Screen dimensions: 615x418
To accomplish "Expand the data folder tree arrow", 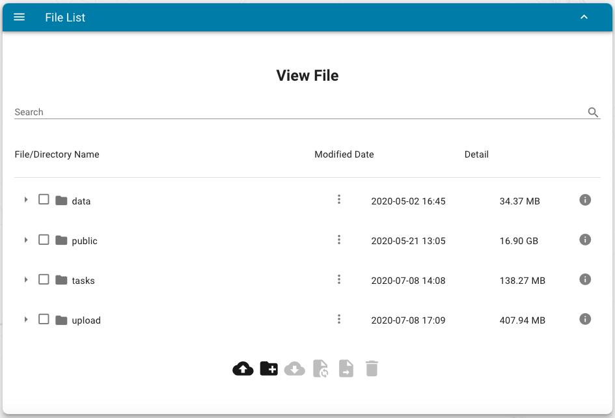I will [x=26, y=200].
